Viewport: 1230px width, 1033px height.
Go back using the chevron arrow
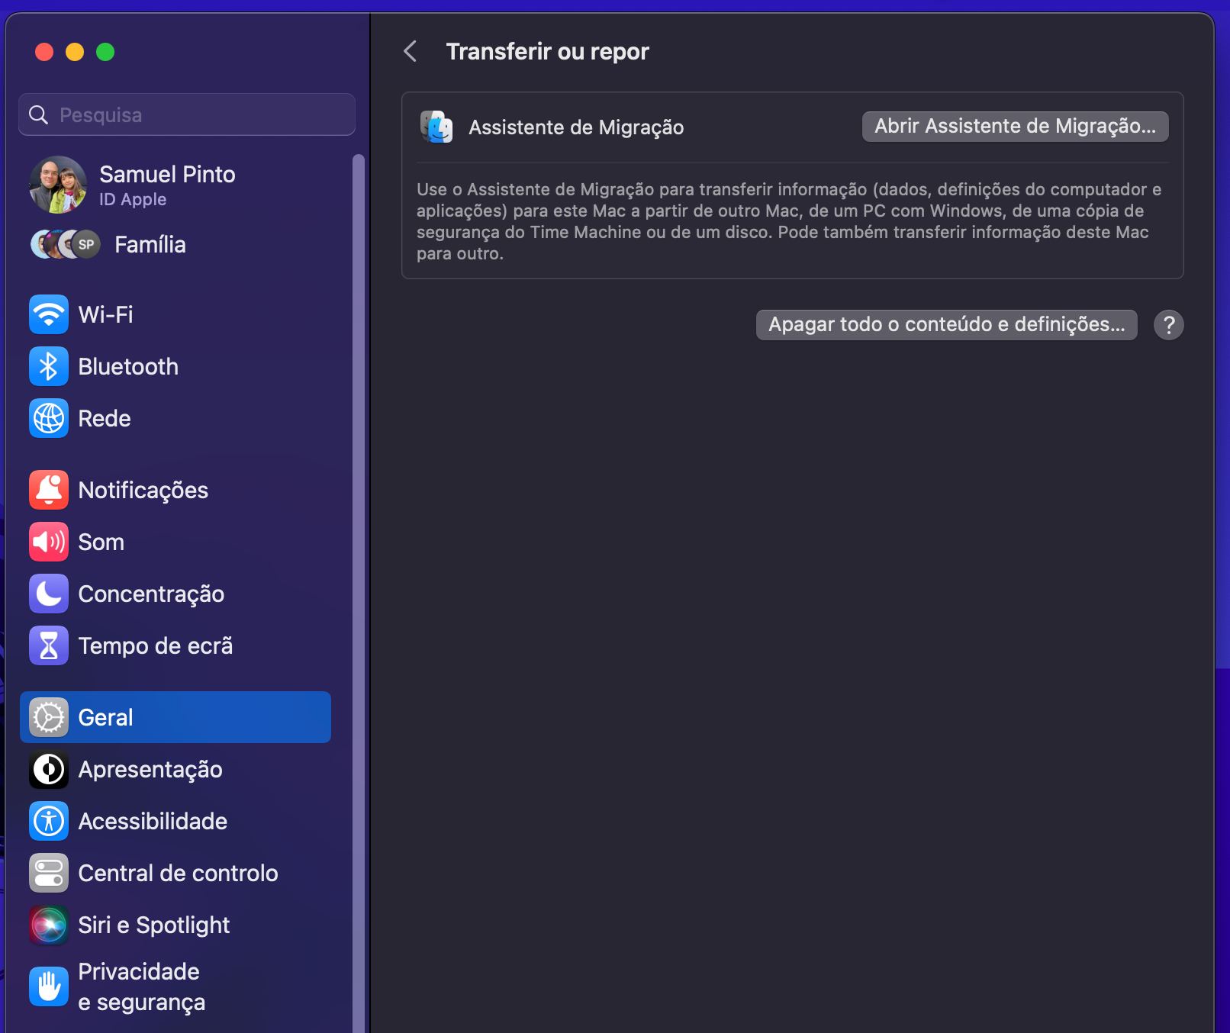(x=411, y=51)
